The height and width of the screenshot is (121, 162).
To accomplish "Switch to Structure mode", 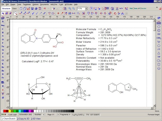I will tap(6, 9).
